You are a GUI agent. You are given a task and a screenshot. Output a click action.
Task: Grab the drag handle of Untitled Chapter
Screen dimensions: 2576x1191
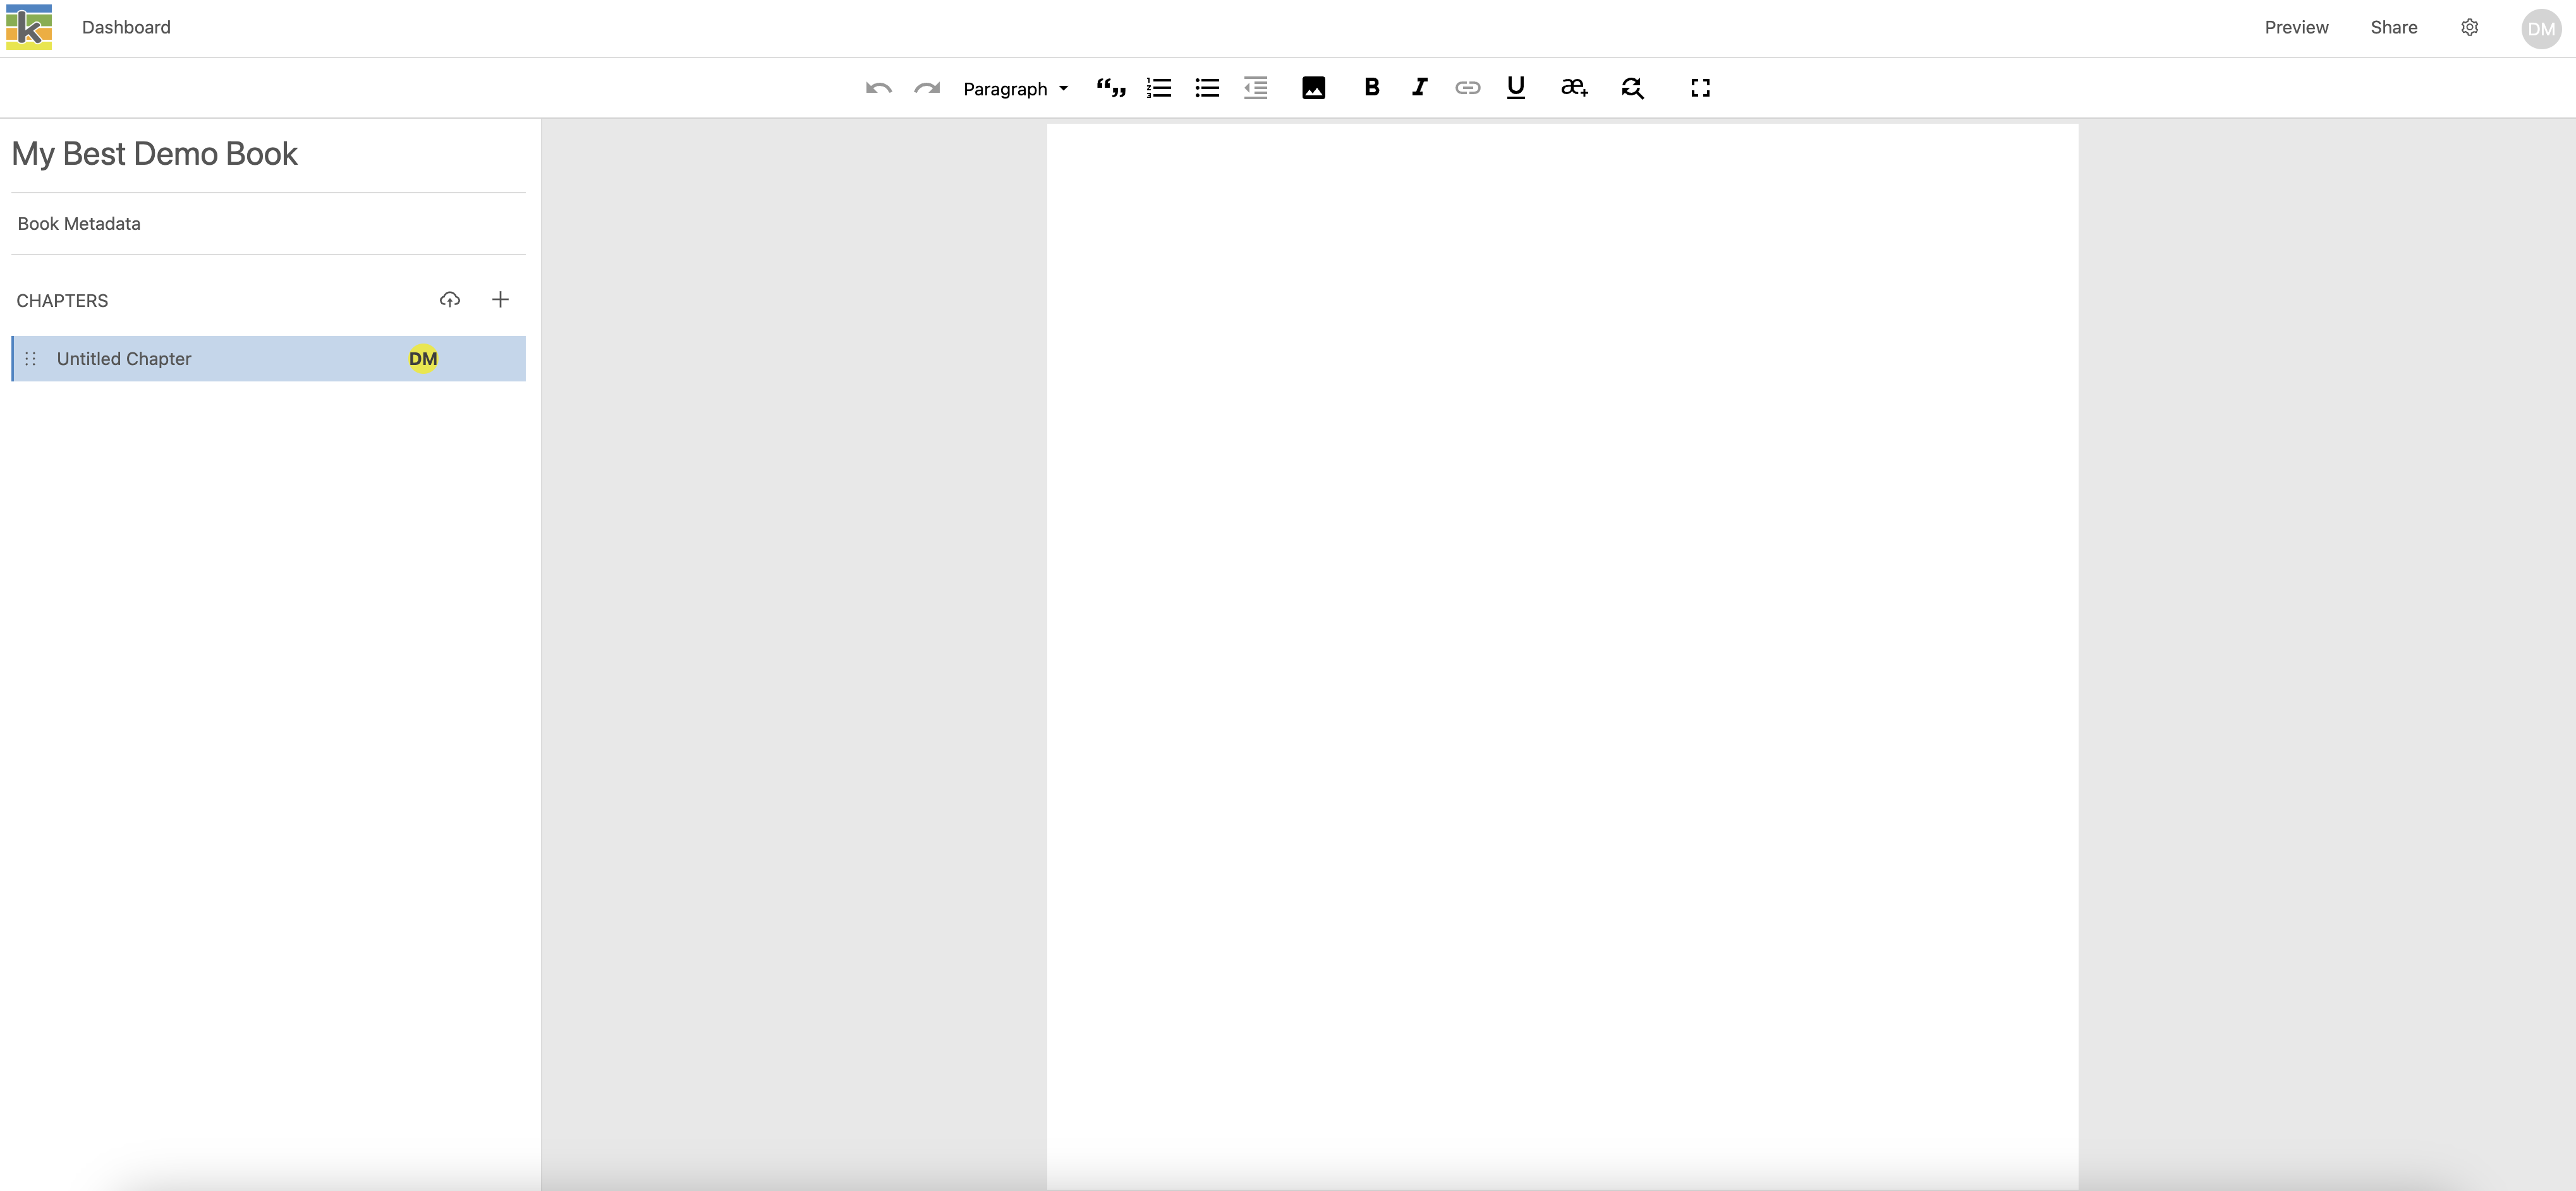30,359
